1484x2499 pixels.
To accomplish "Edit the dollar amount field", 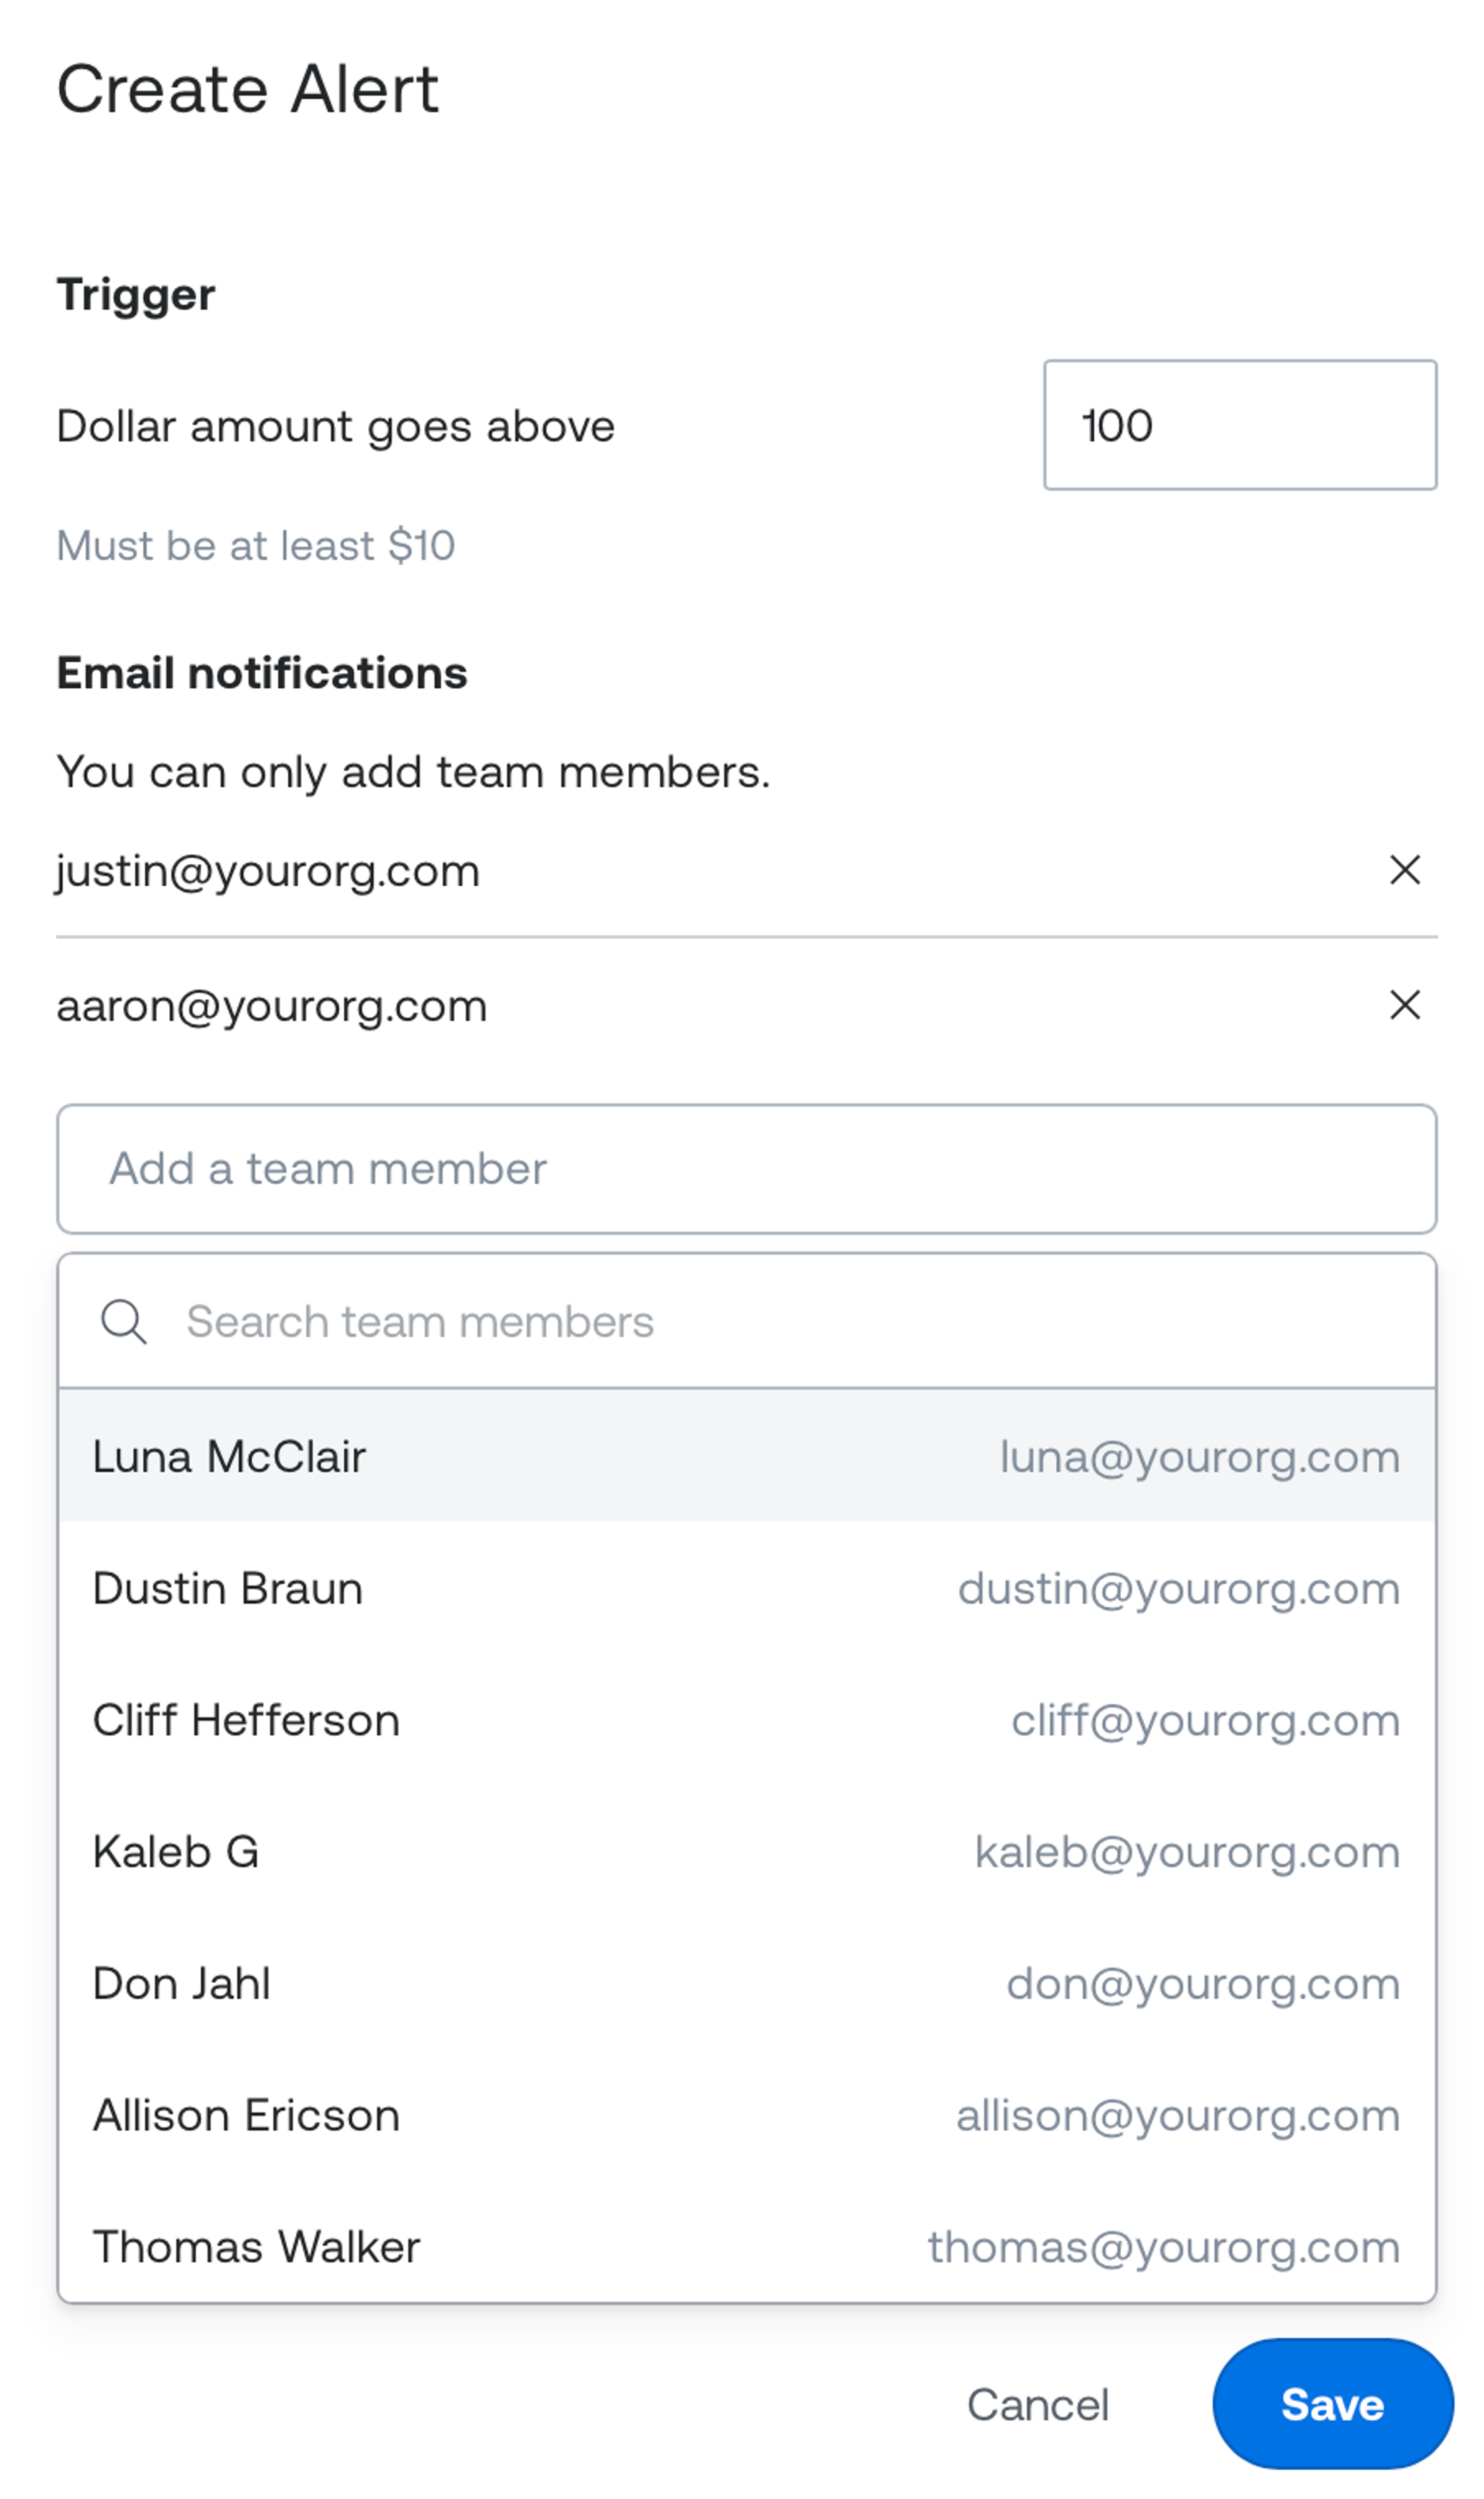I will (1240, 425).
